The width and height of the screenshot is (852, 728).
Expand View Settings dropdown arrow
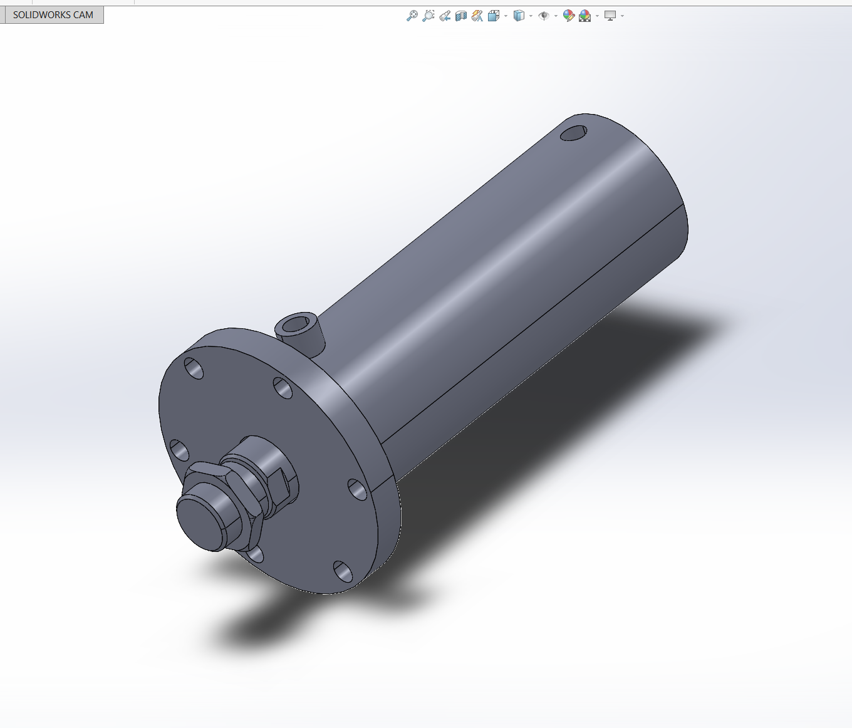tap(622, 16)
